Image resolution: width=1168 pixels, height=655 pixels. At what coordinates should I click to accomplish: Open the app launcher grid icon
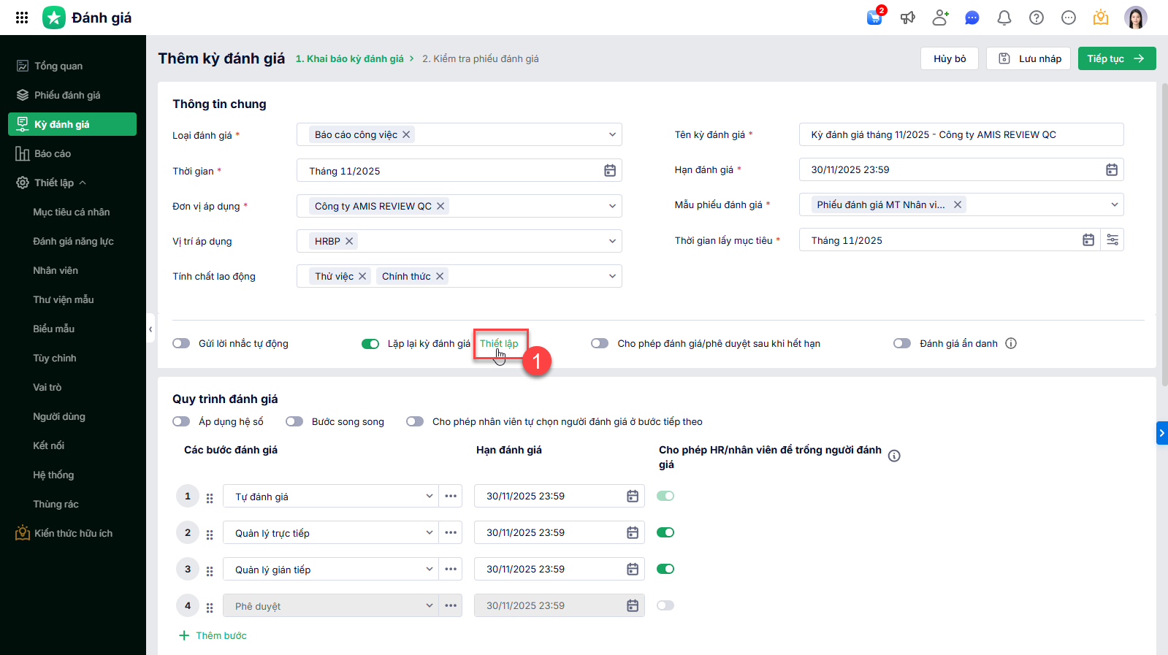pos(22,18)
